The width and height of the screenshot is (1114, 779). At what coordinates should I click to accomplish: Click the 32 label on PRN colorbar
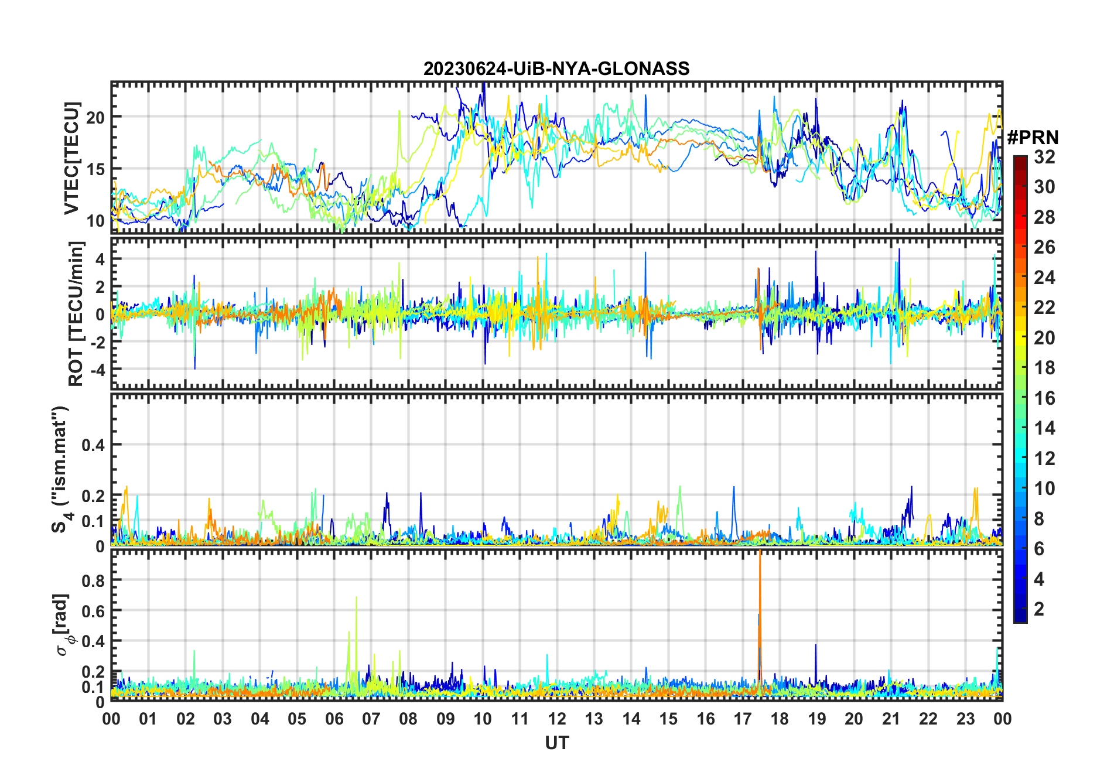coord(1044,157)
